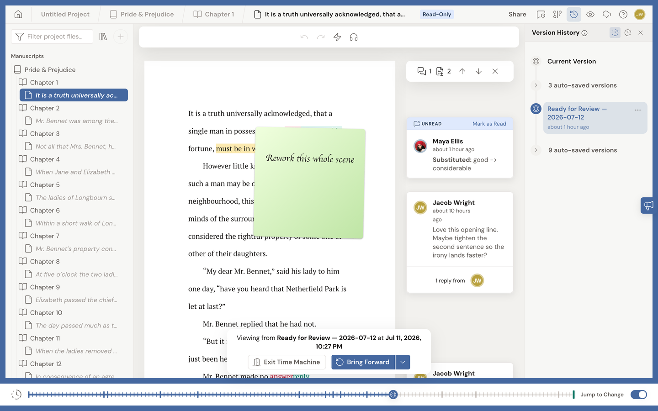This screenshot has height=411, width=658.
Task: Open the JW user avatar menu
Action: [x=640, y=14]
